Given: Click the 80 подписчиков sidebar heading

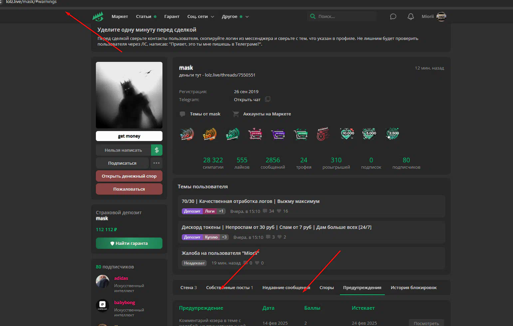Looking at the screenshot, I should tap(115, 267).
